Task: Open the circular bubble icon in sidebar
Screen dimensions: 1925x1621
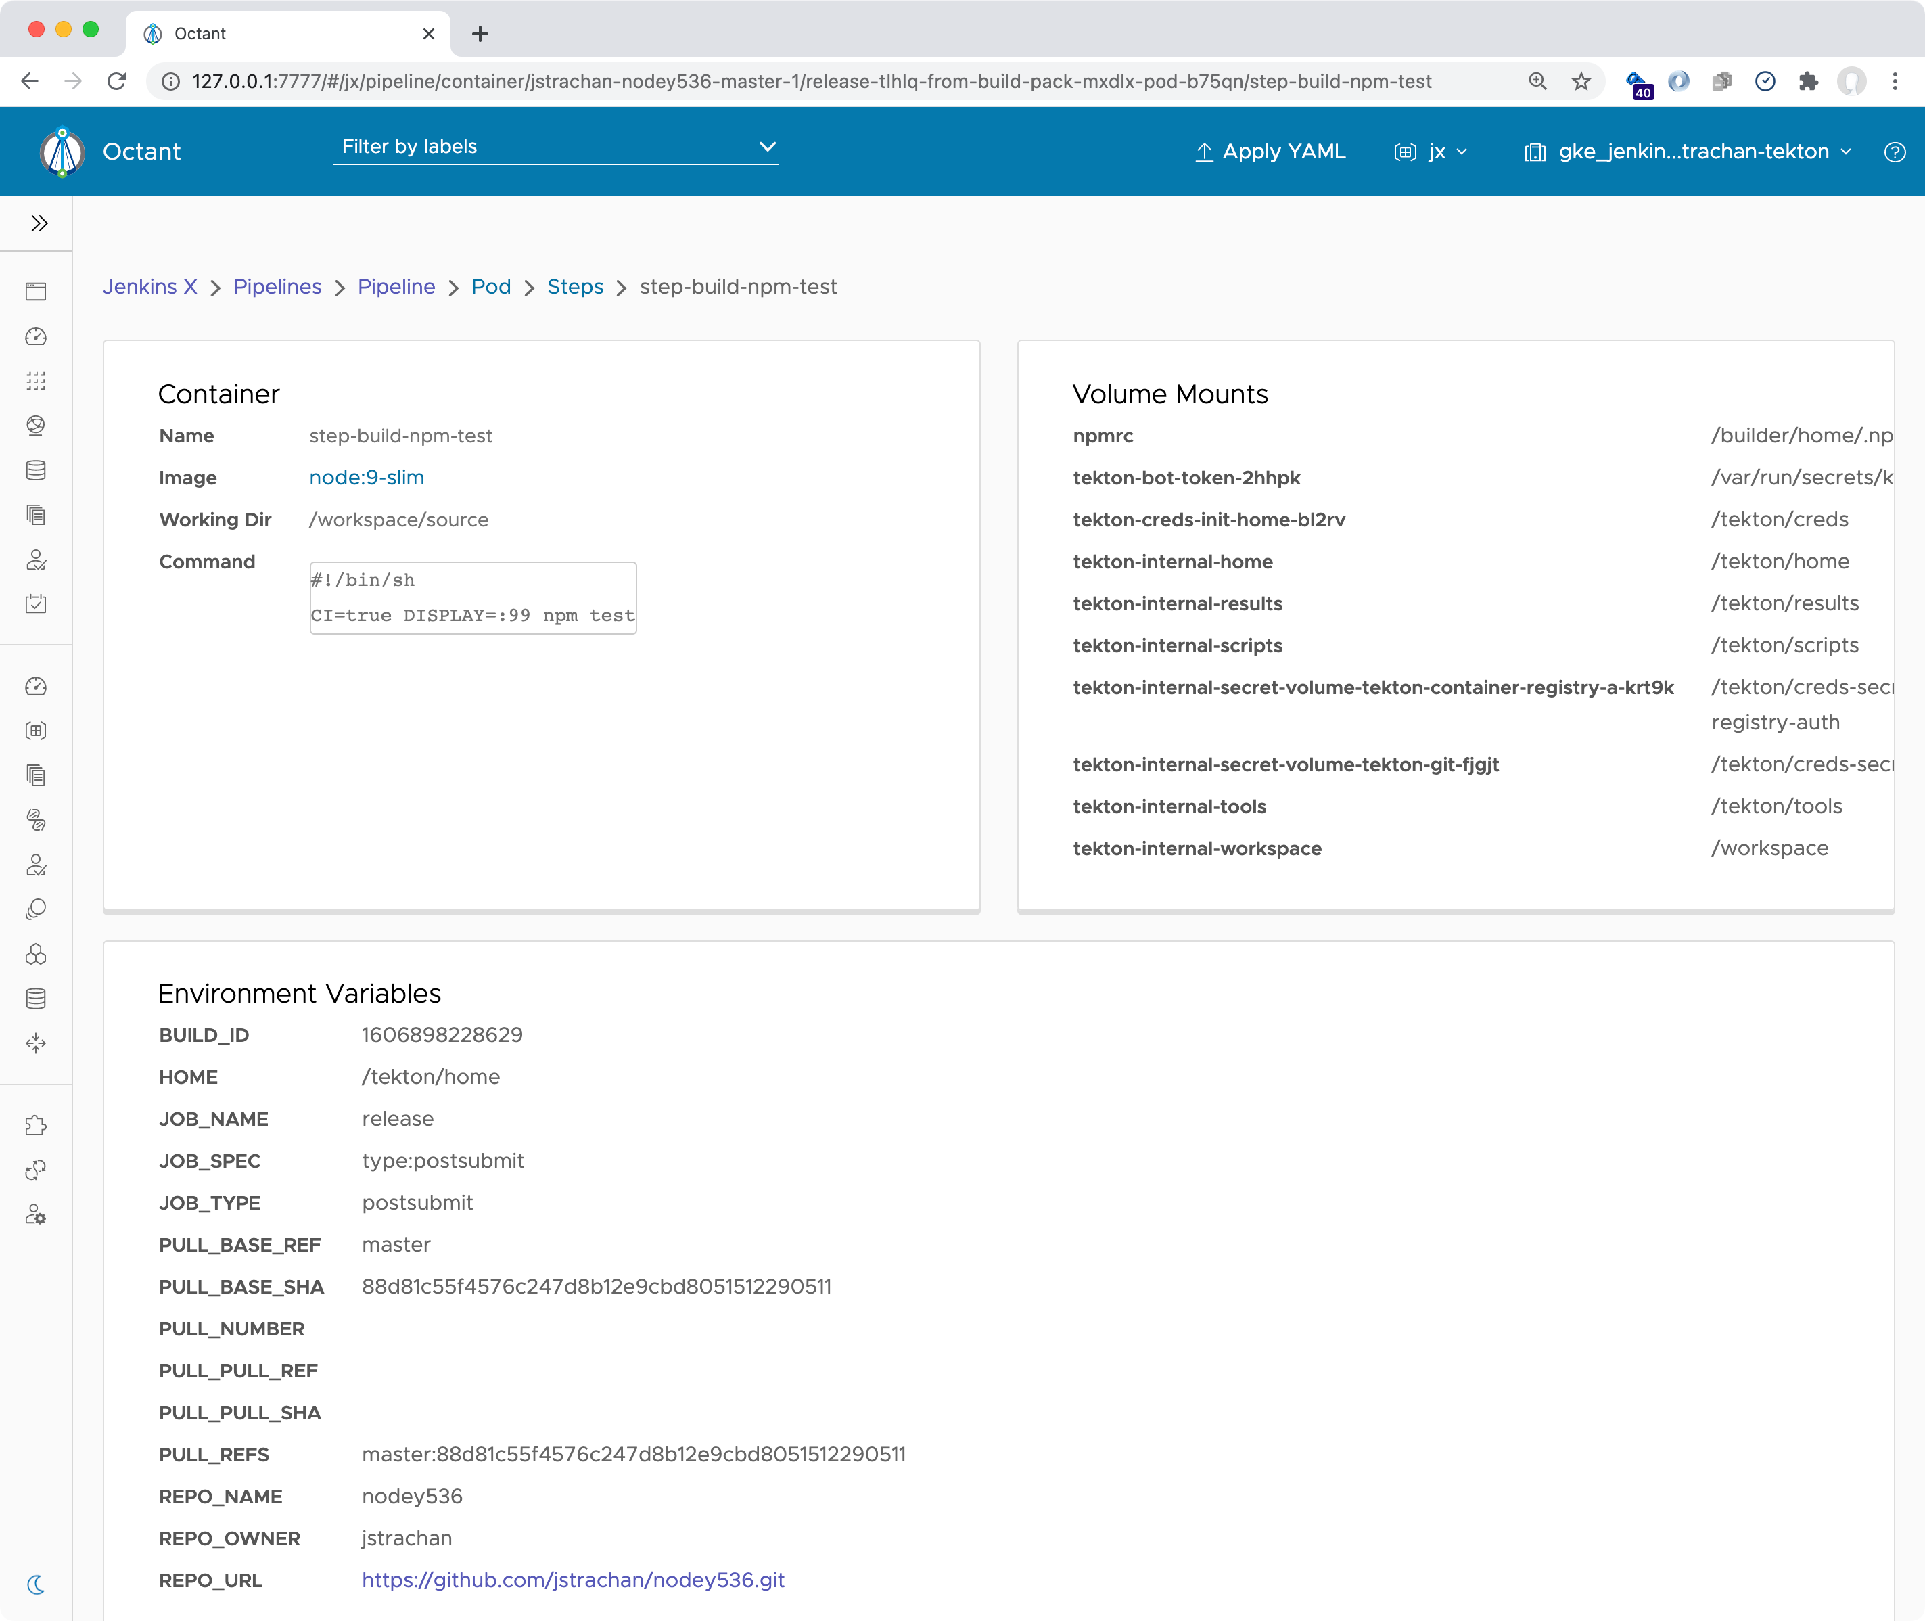Action: [x=36, y=909]
